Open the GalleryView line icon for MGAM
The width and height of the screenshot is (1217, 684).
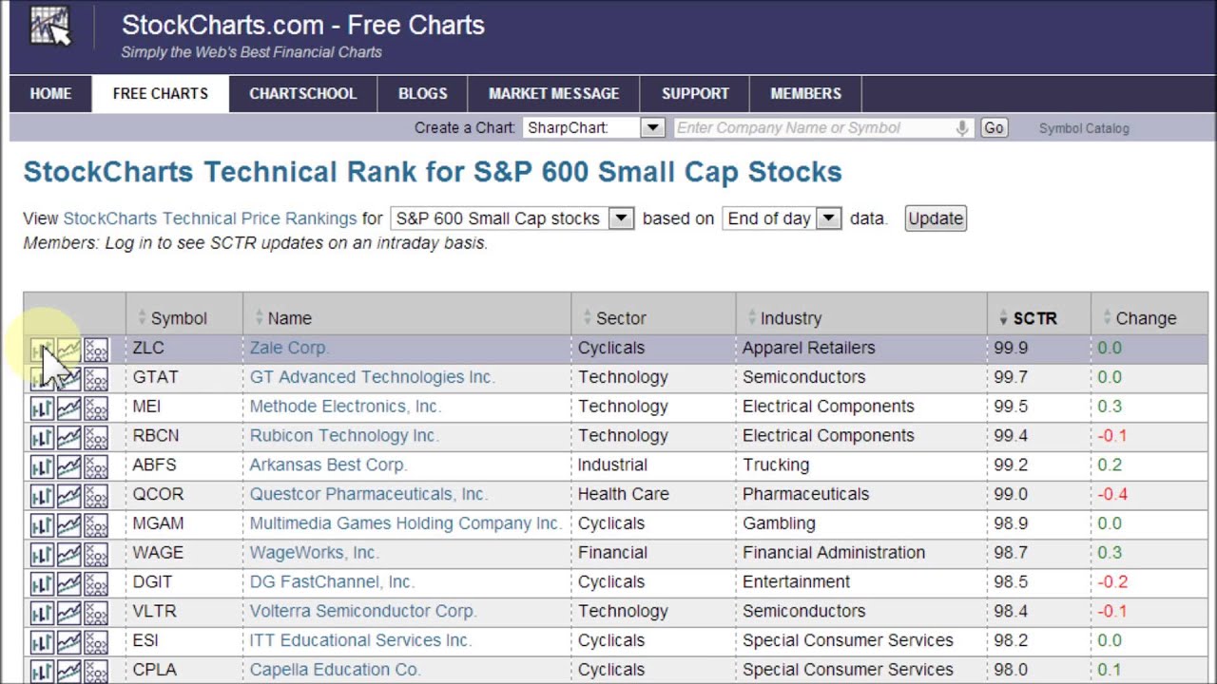68,526
